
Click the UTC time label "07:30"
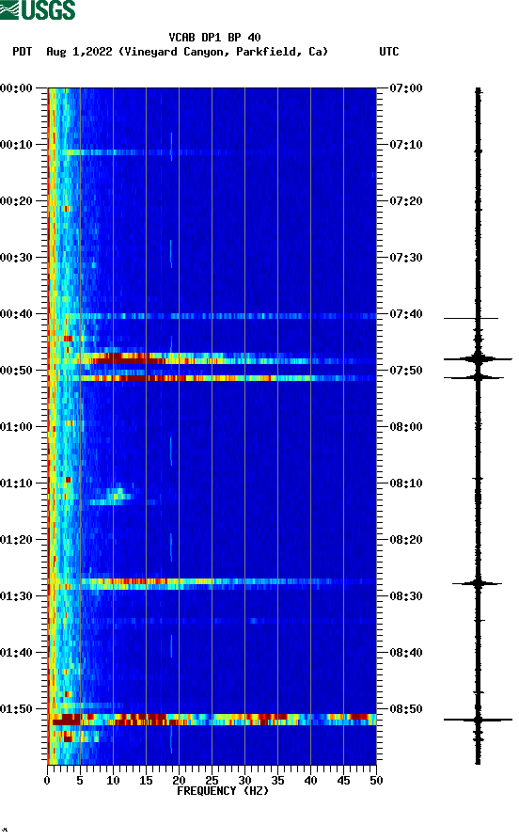406,257
